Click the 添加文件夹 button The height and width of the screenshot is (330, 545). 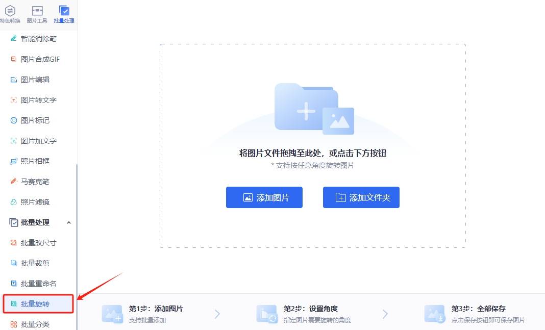(361, 197)
